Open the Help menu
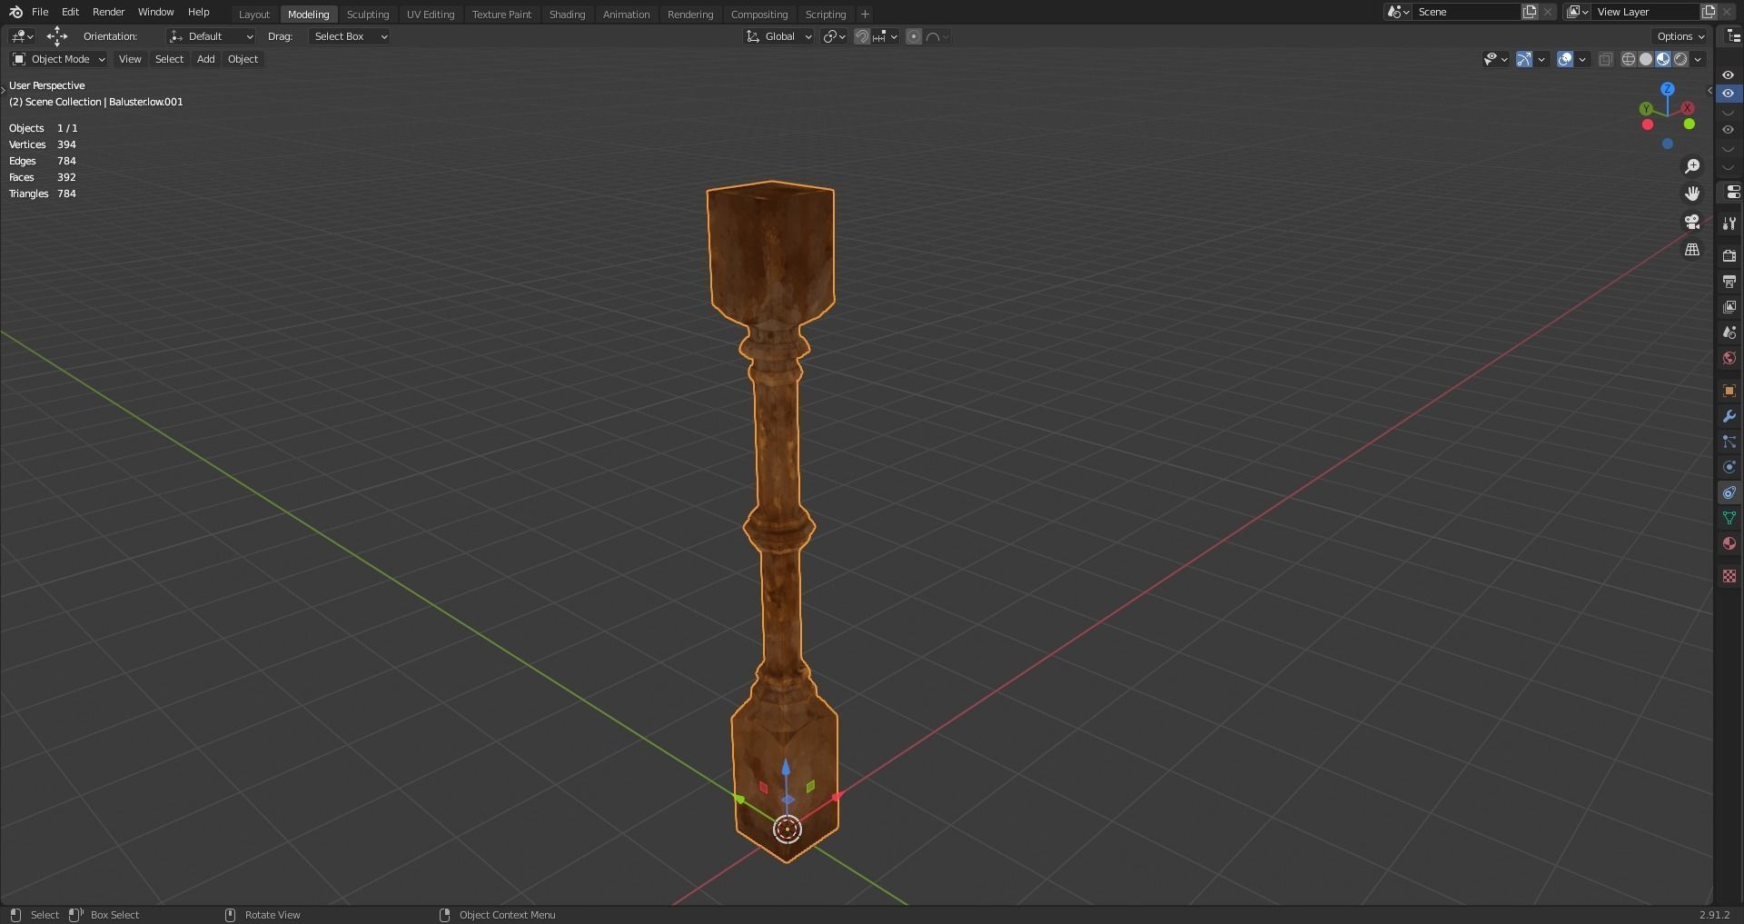 pos(198,12)
